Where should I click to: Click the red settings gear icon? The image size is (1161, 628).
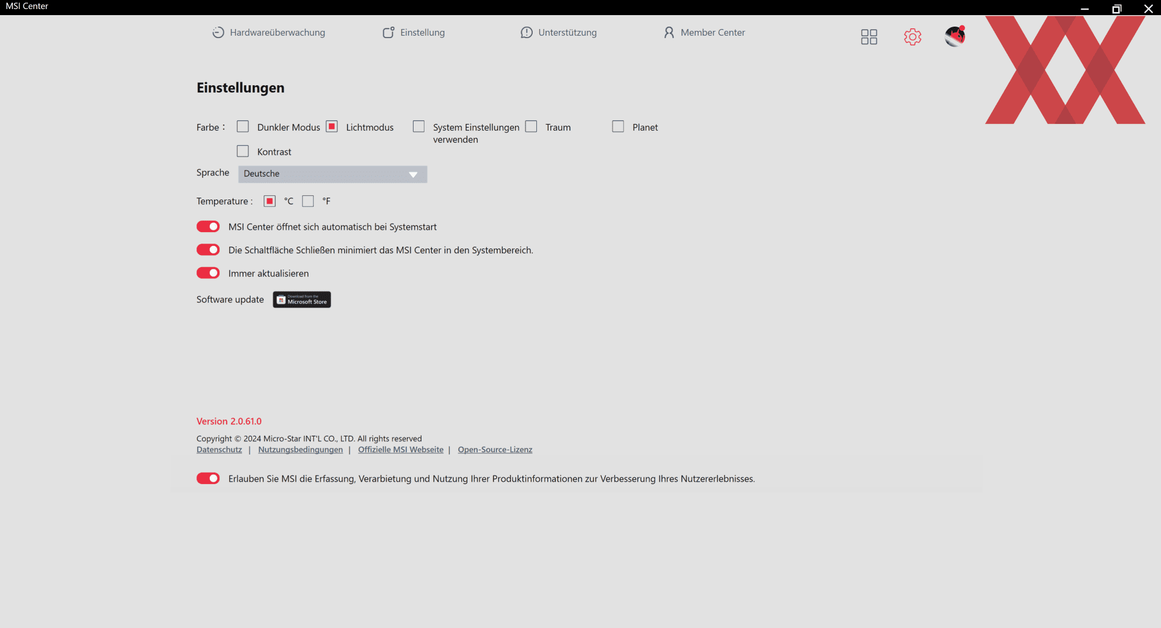912,37
